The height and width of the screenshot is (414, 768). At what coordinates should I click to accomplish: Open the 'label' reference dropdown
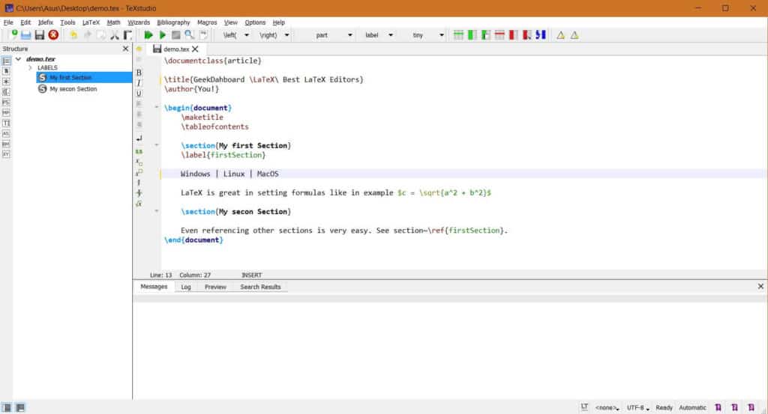tap(391, 35)
